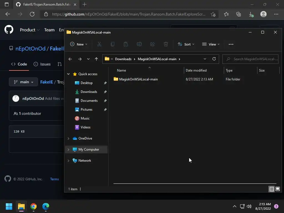Click the Rename icon in Explorer toolbar
Screen dimensions: 284x213
click(139, 44)
